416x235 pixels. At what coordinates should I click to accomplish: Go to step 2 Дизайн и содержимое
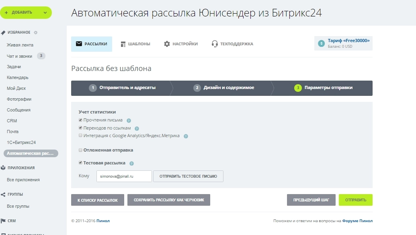223,88
